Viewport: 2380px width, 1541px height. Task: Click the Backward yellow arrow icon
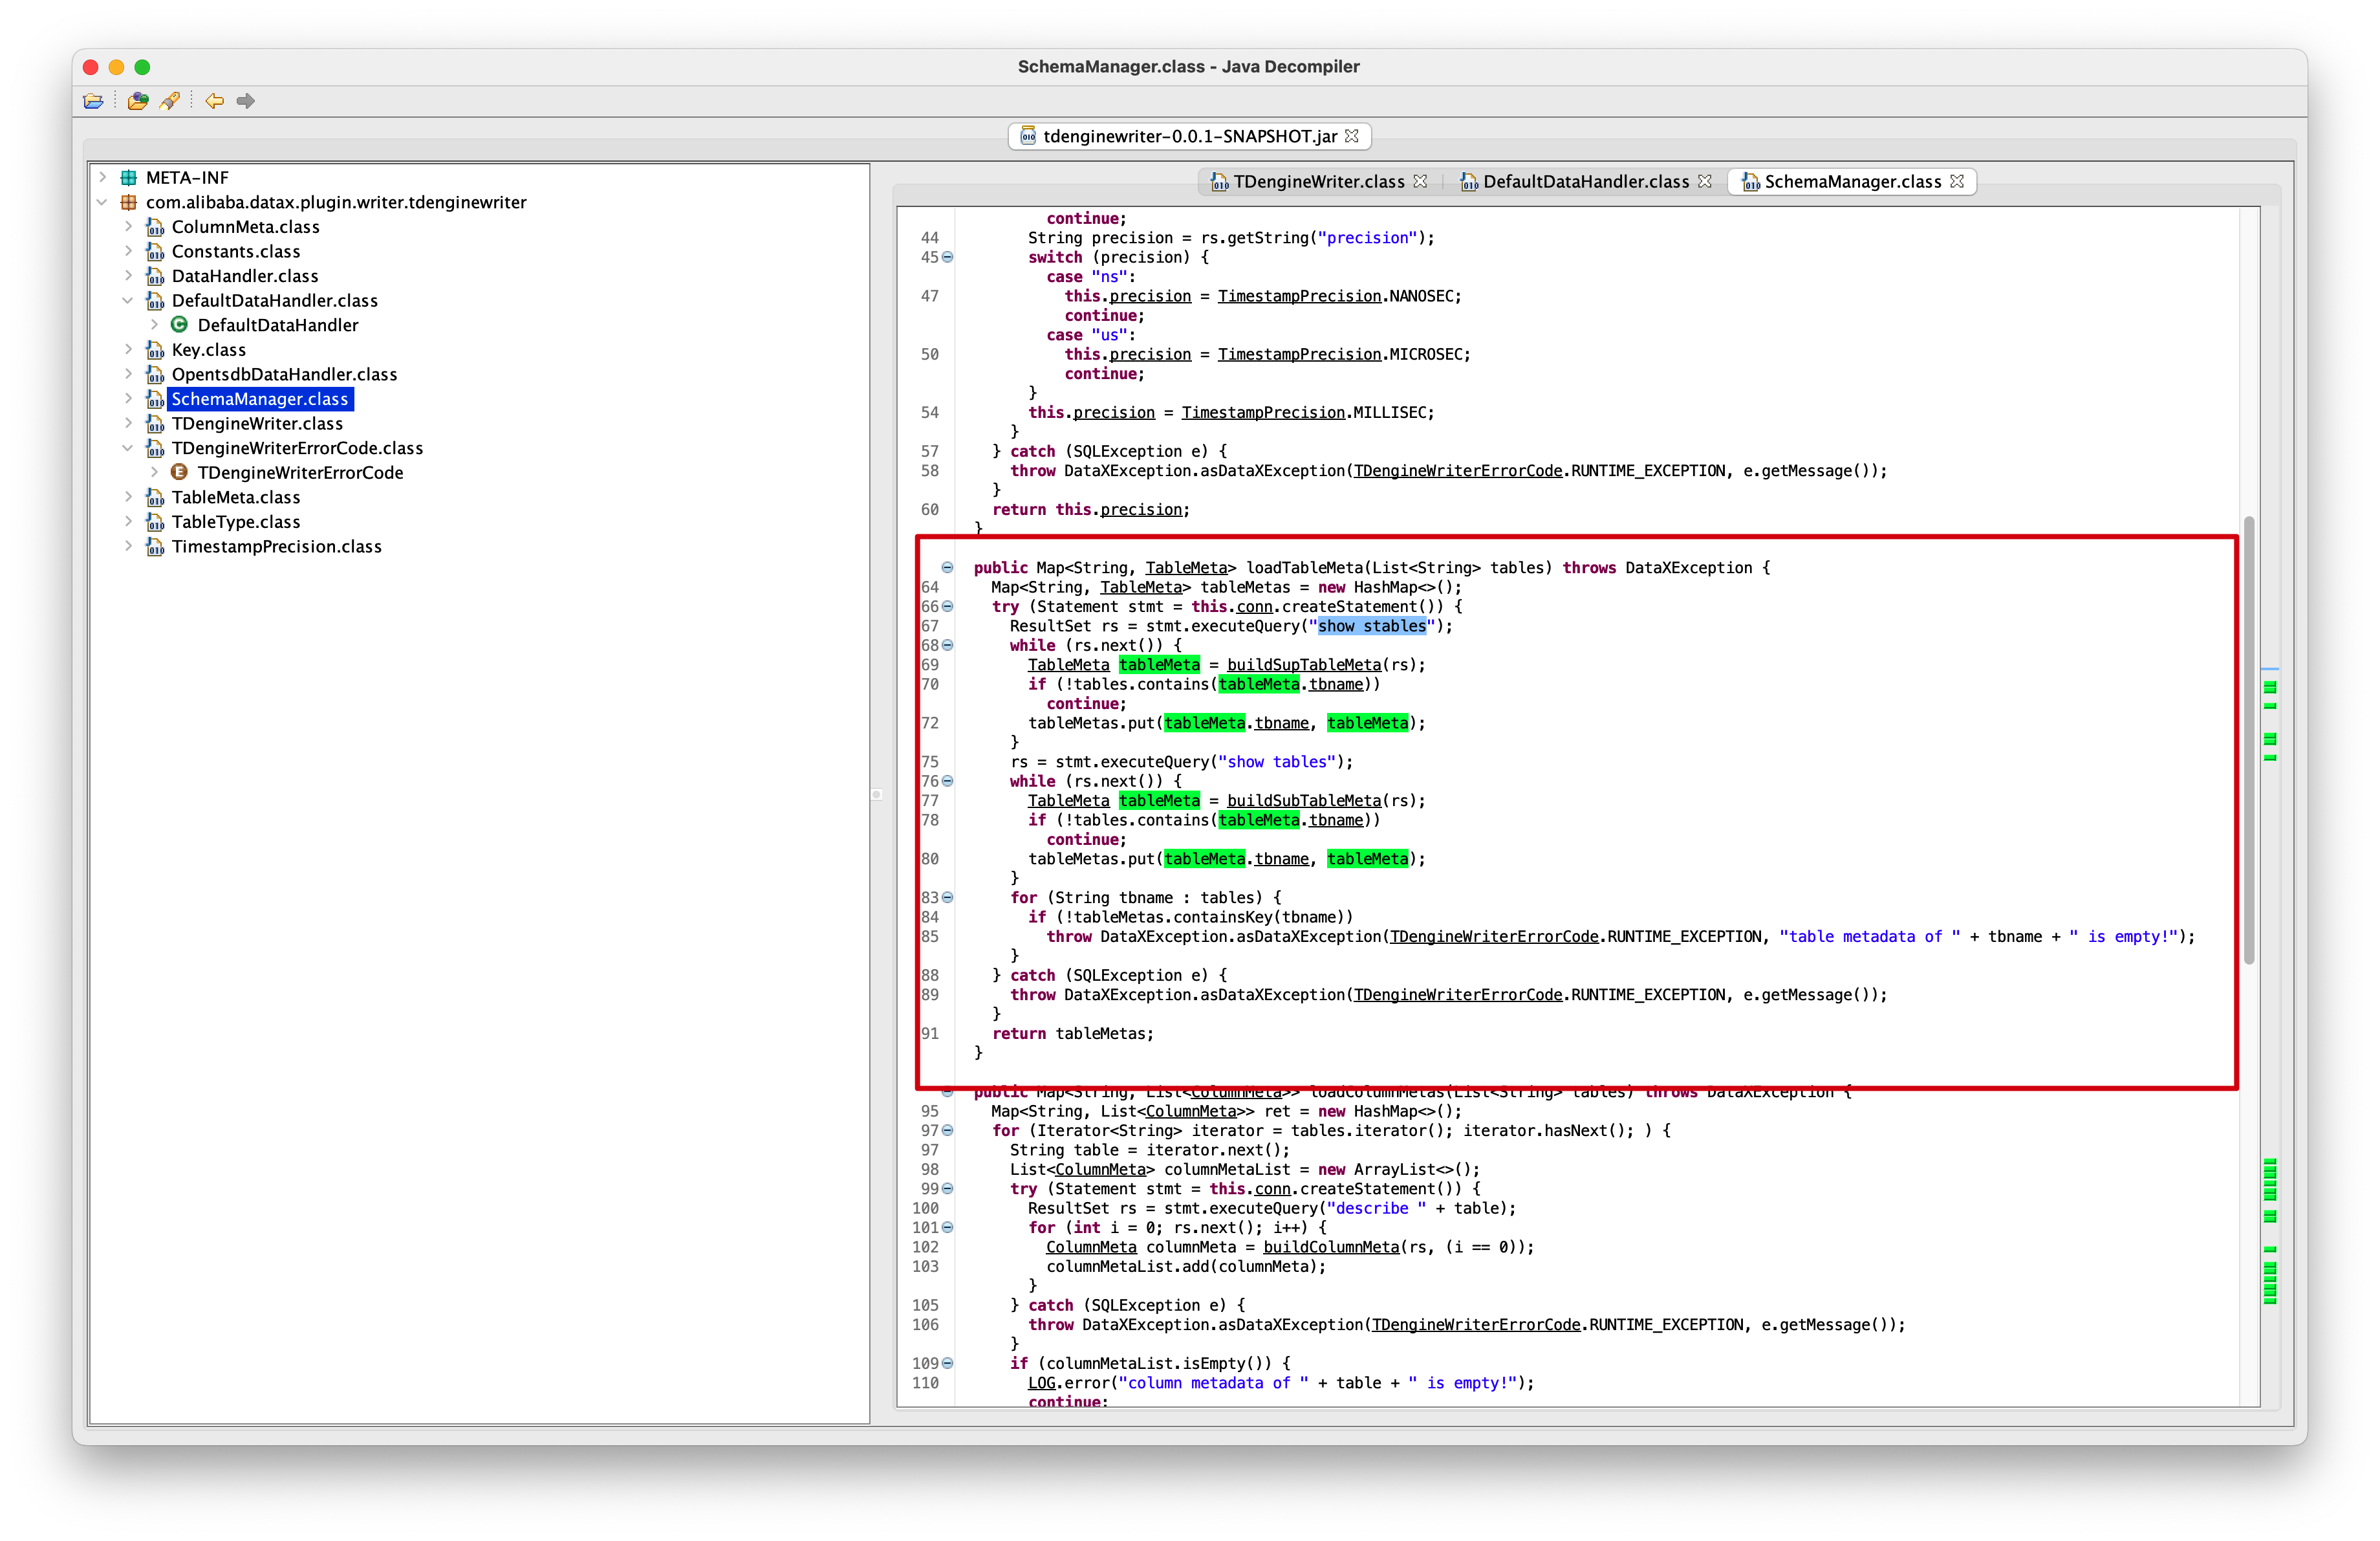point(214,101)
